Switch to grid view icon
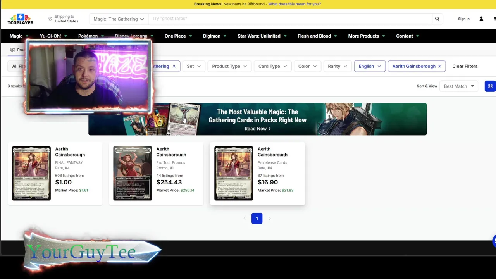The height and width of the screenshot is (279, 496). click(x=490, y=86)
